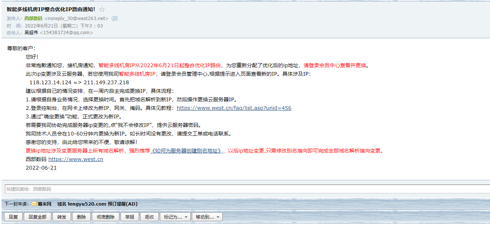Visit the https://www.west.cn homepage link
The image size is (490, 239).
click(x=76, y=159)
